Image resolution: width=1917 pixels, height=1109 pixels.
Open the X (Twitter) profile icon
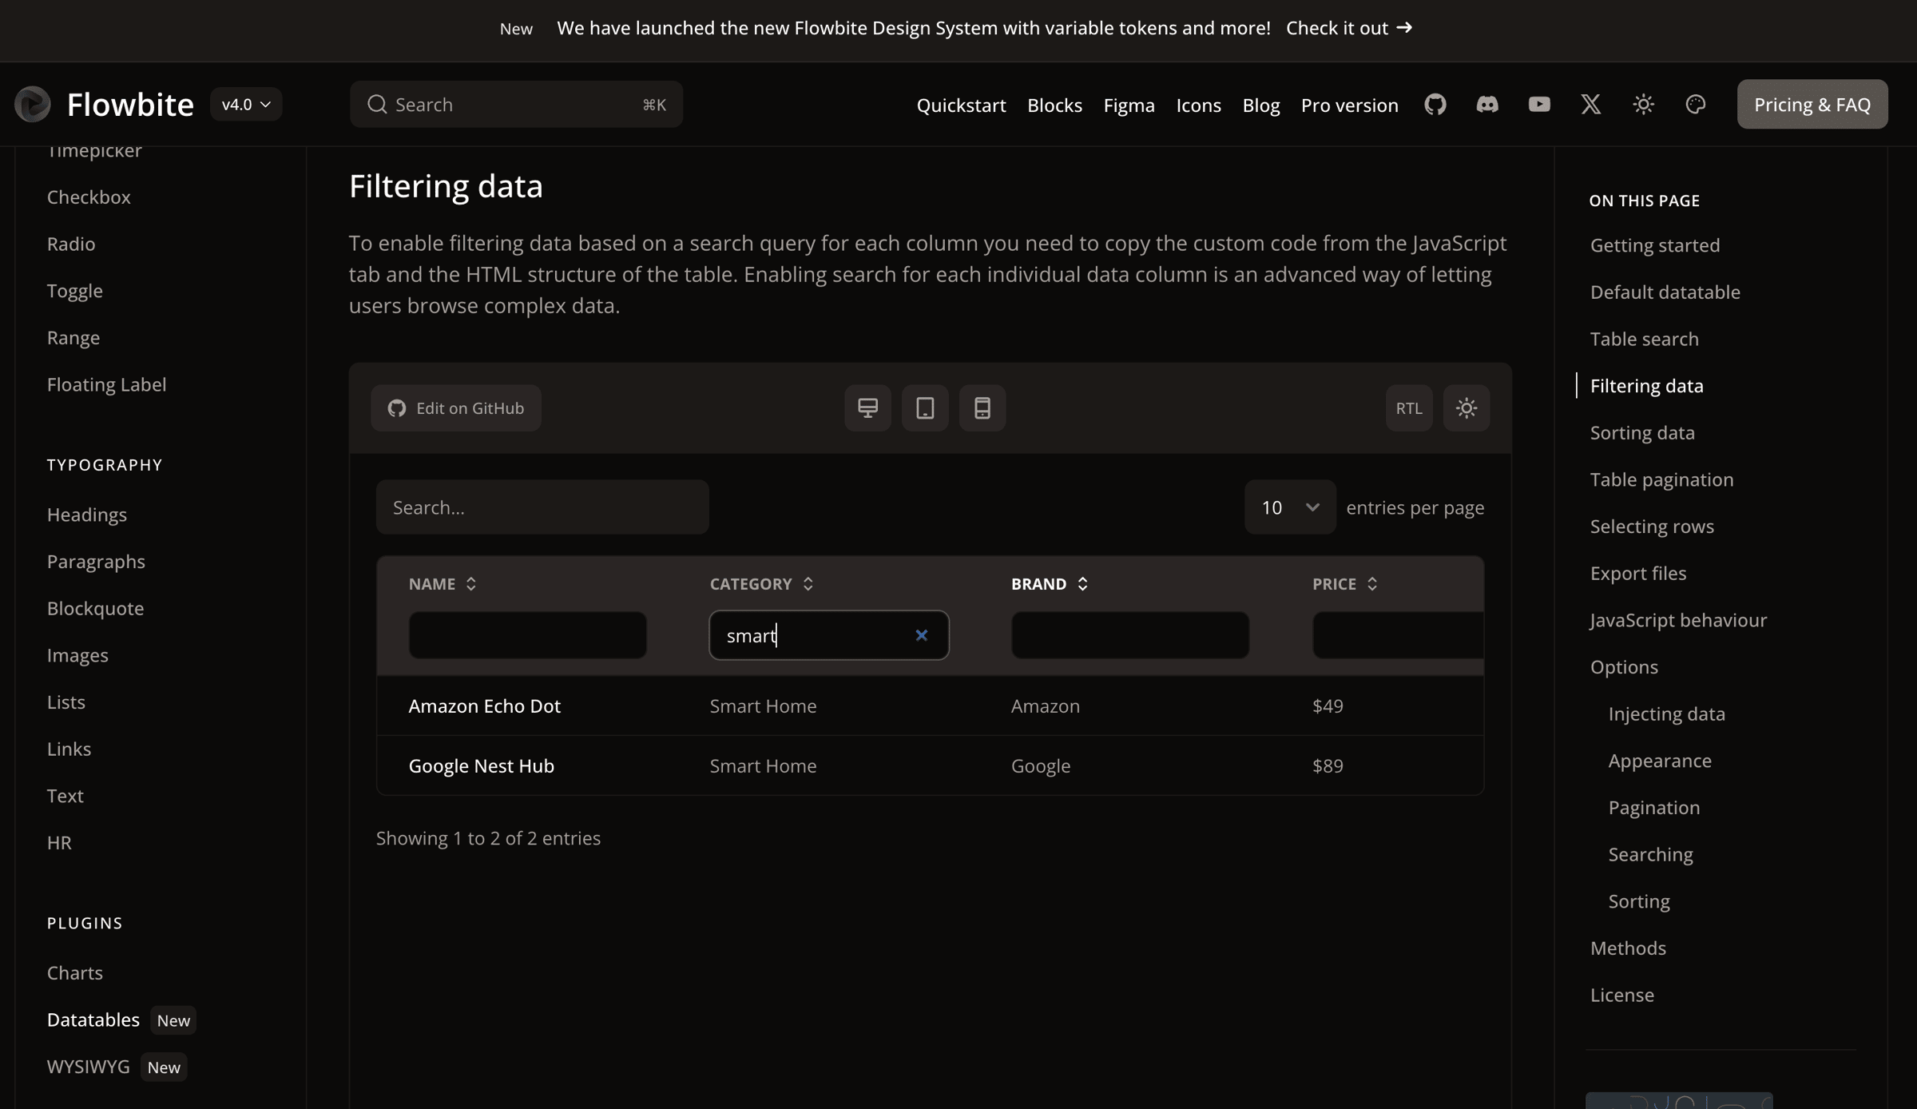coord(1591,105)
